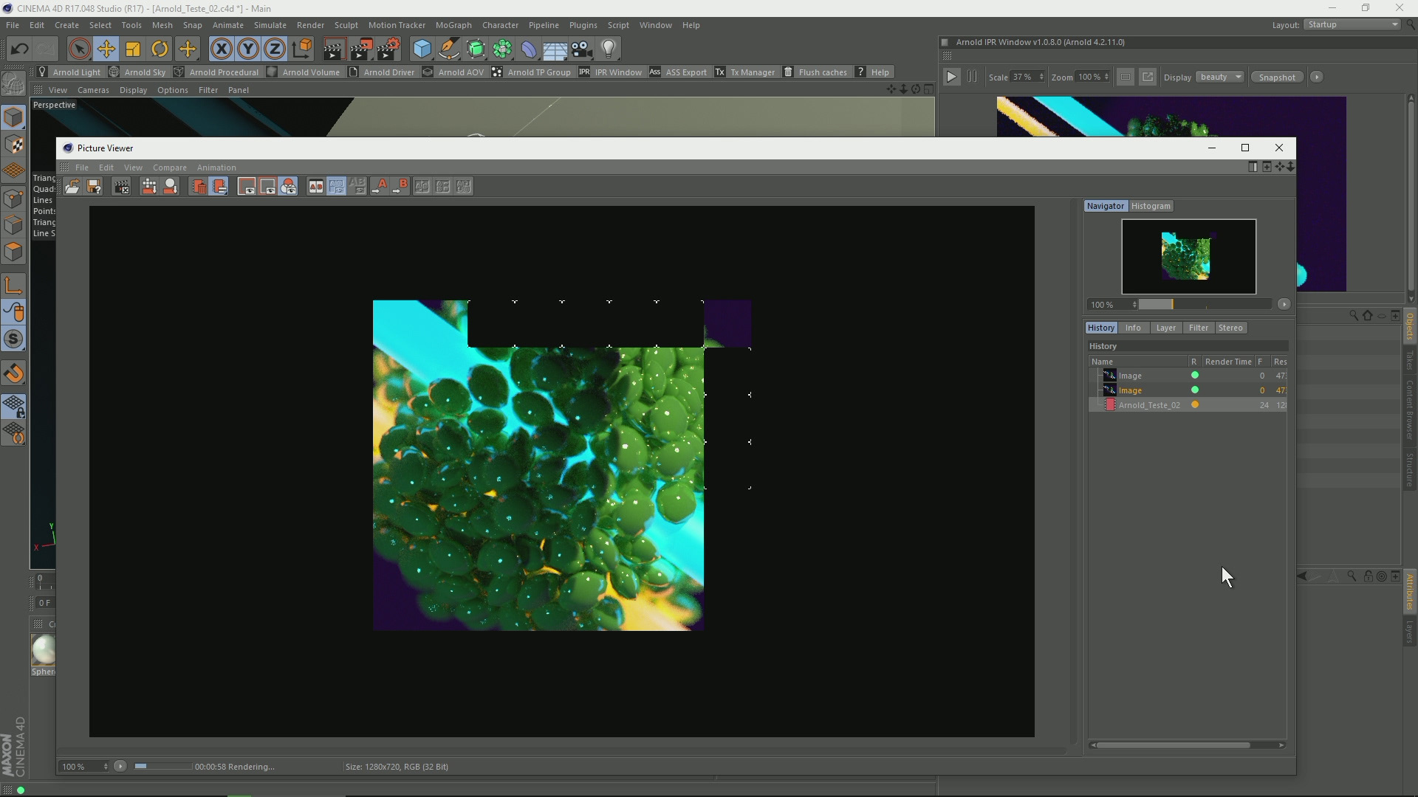Add a Camera object
The height and width of the screenshot is (797, 1418).
coord(582,49)
